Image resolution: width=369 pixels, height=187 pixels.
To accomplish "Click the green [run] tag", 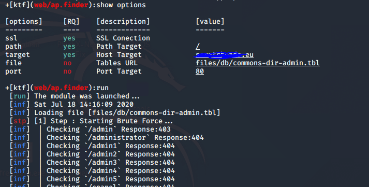I will [20, 96].
